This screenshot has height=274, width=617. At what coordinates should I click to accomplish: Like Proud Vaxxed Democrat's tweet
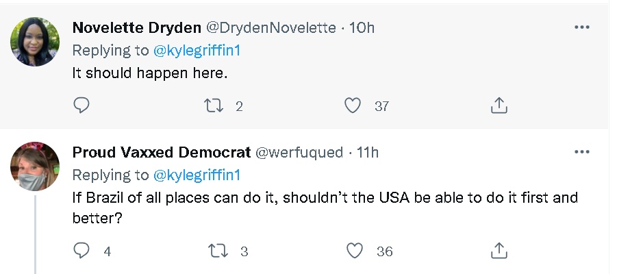354,251
